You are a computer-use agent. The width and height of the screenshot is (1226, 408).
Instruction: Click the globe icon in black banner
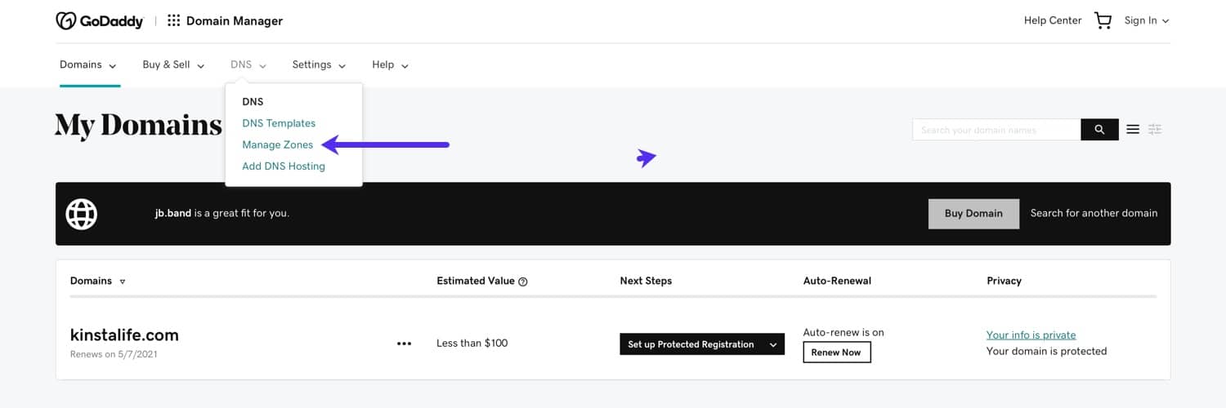tap(82, 214)
